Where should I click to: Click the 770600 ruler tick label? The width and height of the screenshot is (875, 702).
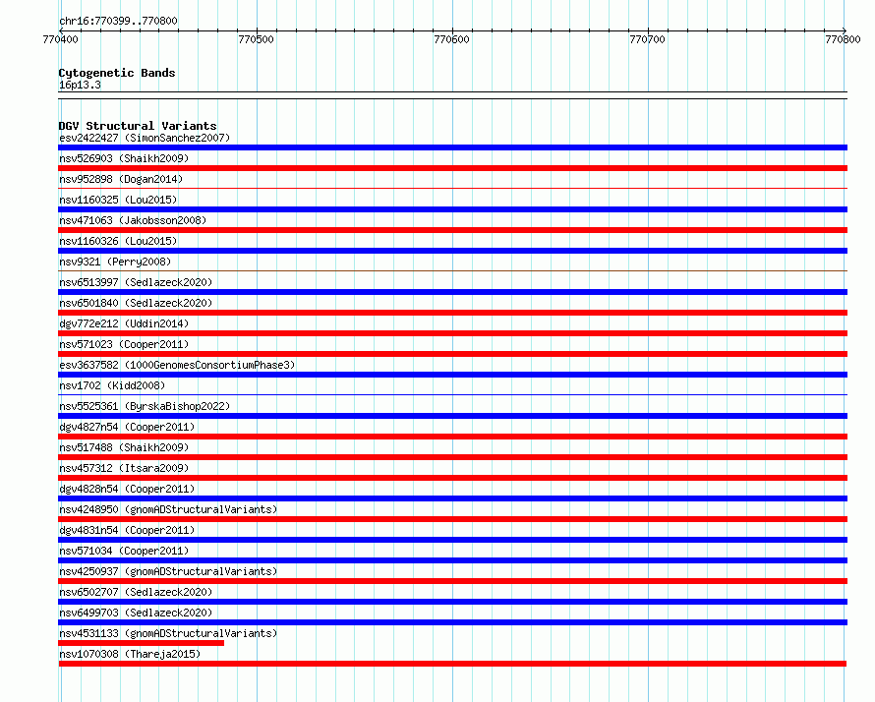click(x=451, y=39)
